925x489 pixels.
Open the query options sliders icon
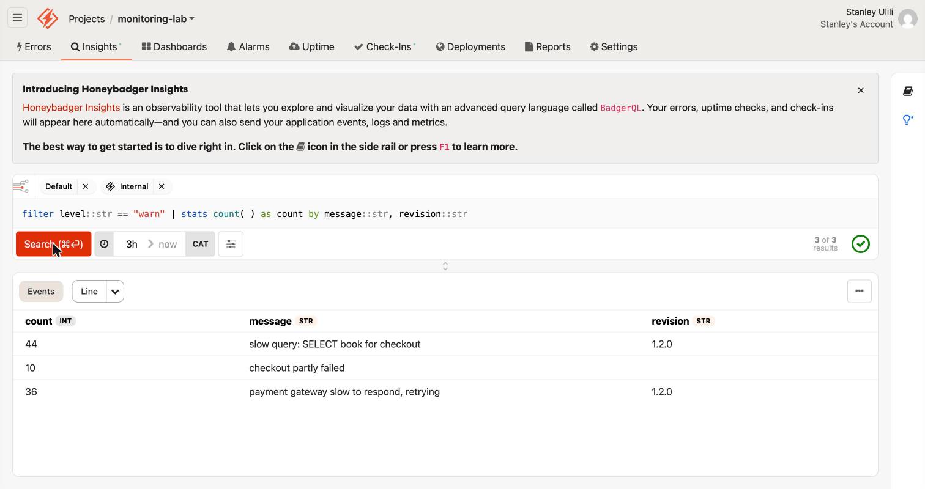point(231,244)
